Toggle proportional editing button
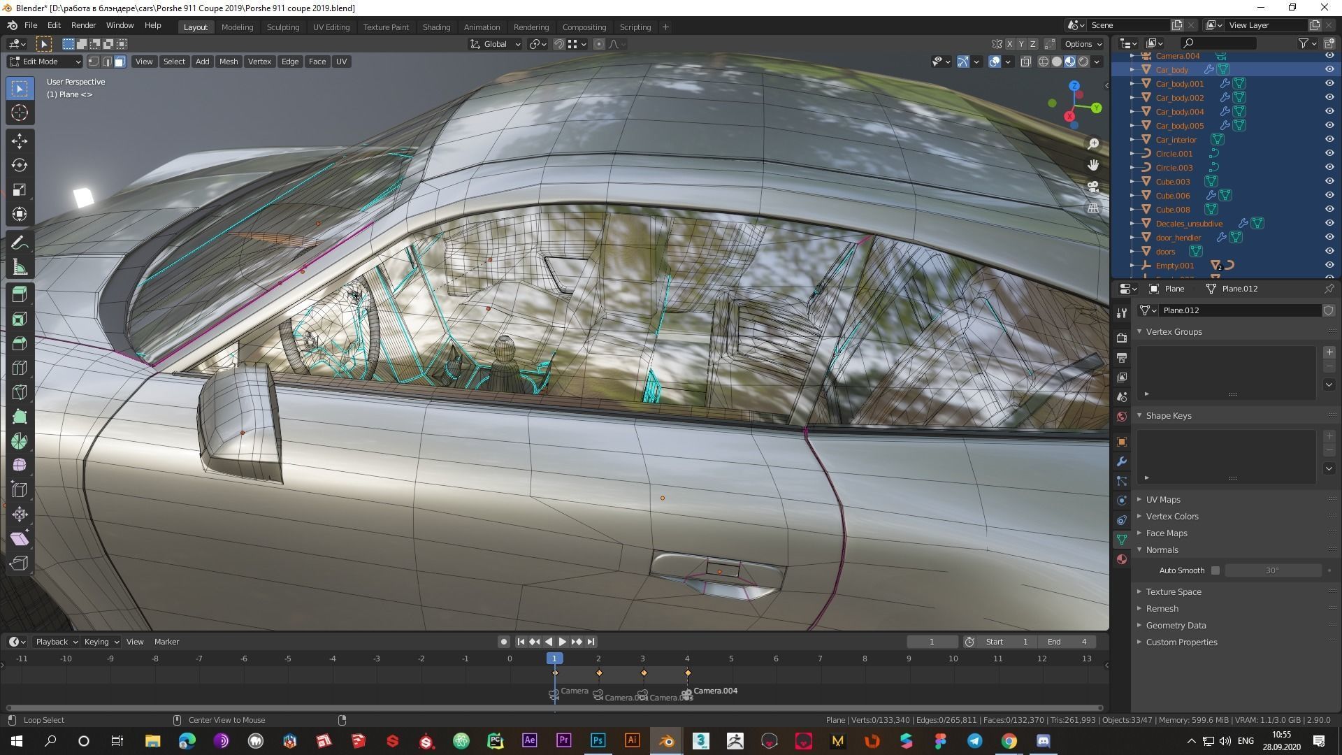Image resolution: width=1342 pixels, height=755 pixels. (x=599, y=44)
